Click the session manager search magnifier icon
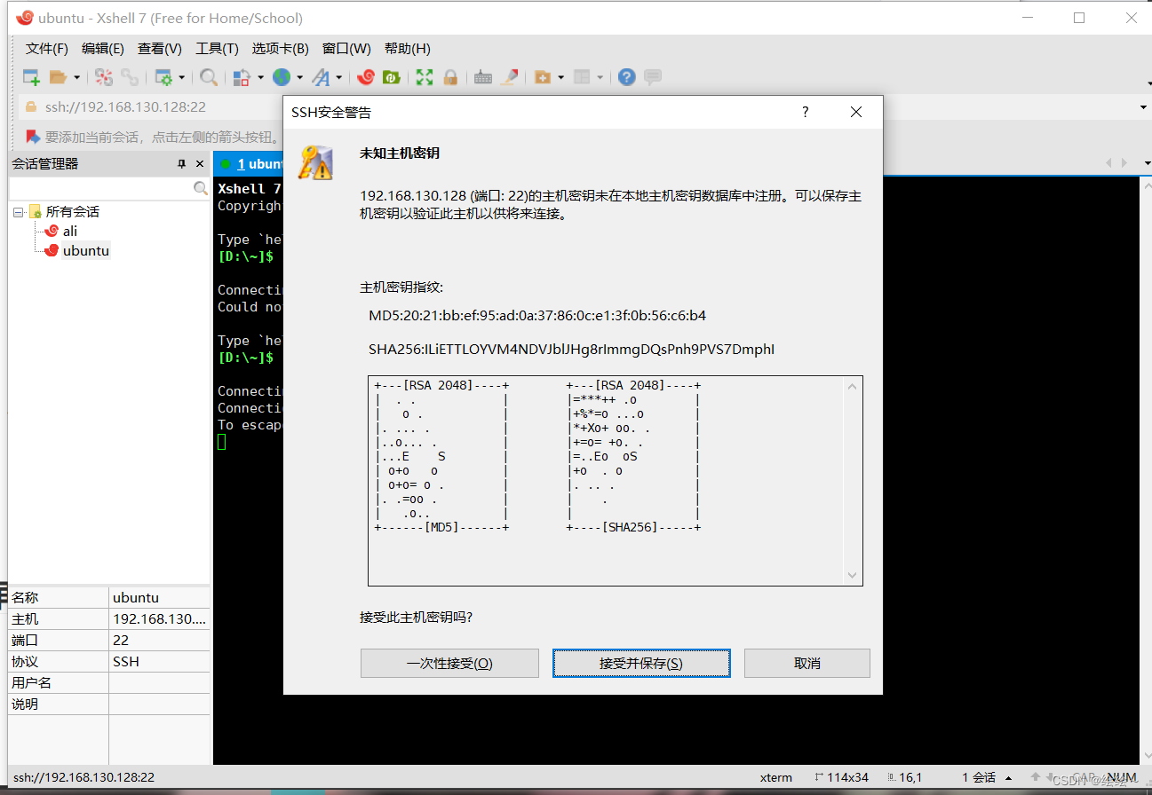The width and height of the screenshot is (1152, 795). pos(201,188)
